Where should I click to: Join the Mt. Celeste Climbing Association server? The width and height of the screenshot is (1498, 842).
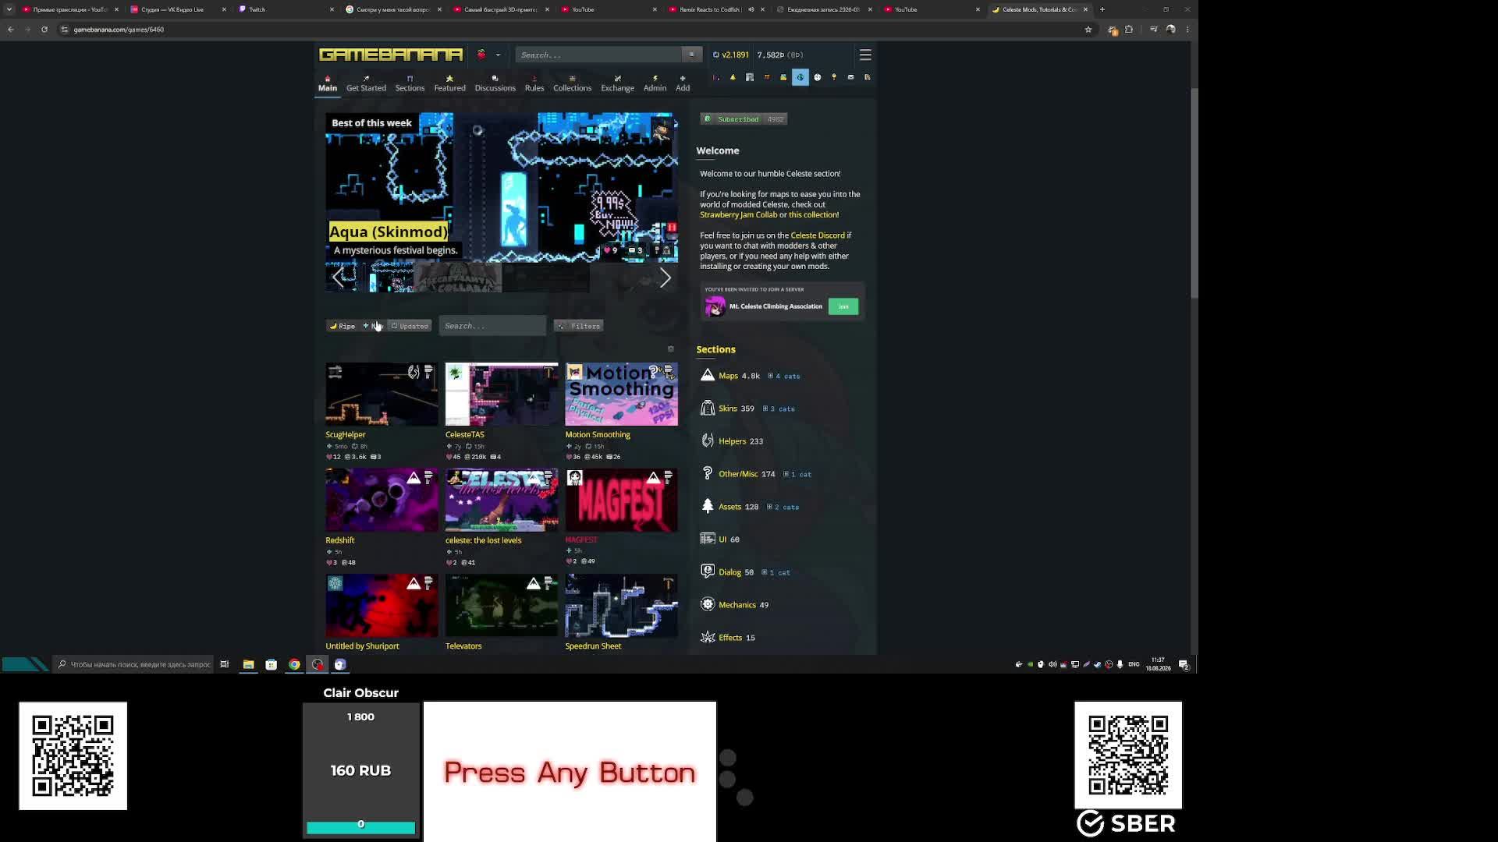843,306
